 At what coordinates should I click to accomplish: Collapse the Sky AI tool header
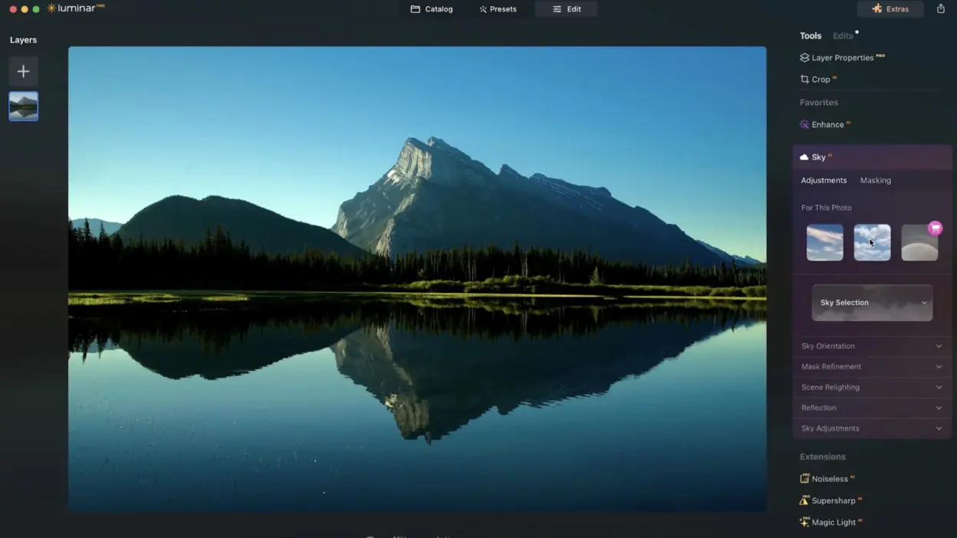pyautogui.click(x=872, y=157)
